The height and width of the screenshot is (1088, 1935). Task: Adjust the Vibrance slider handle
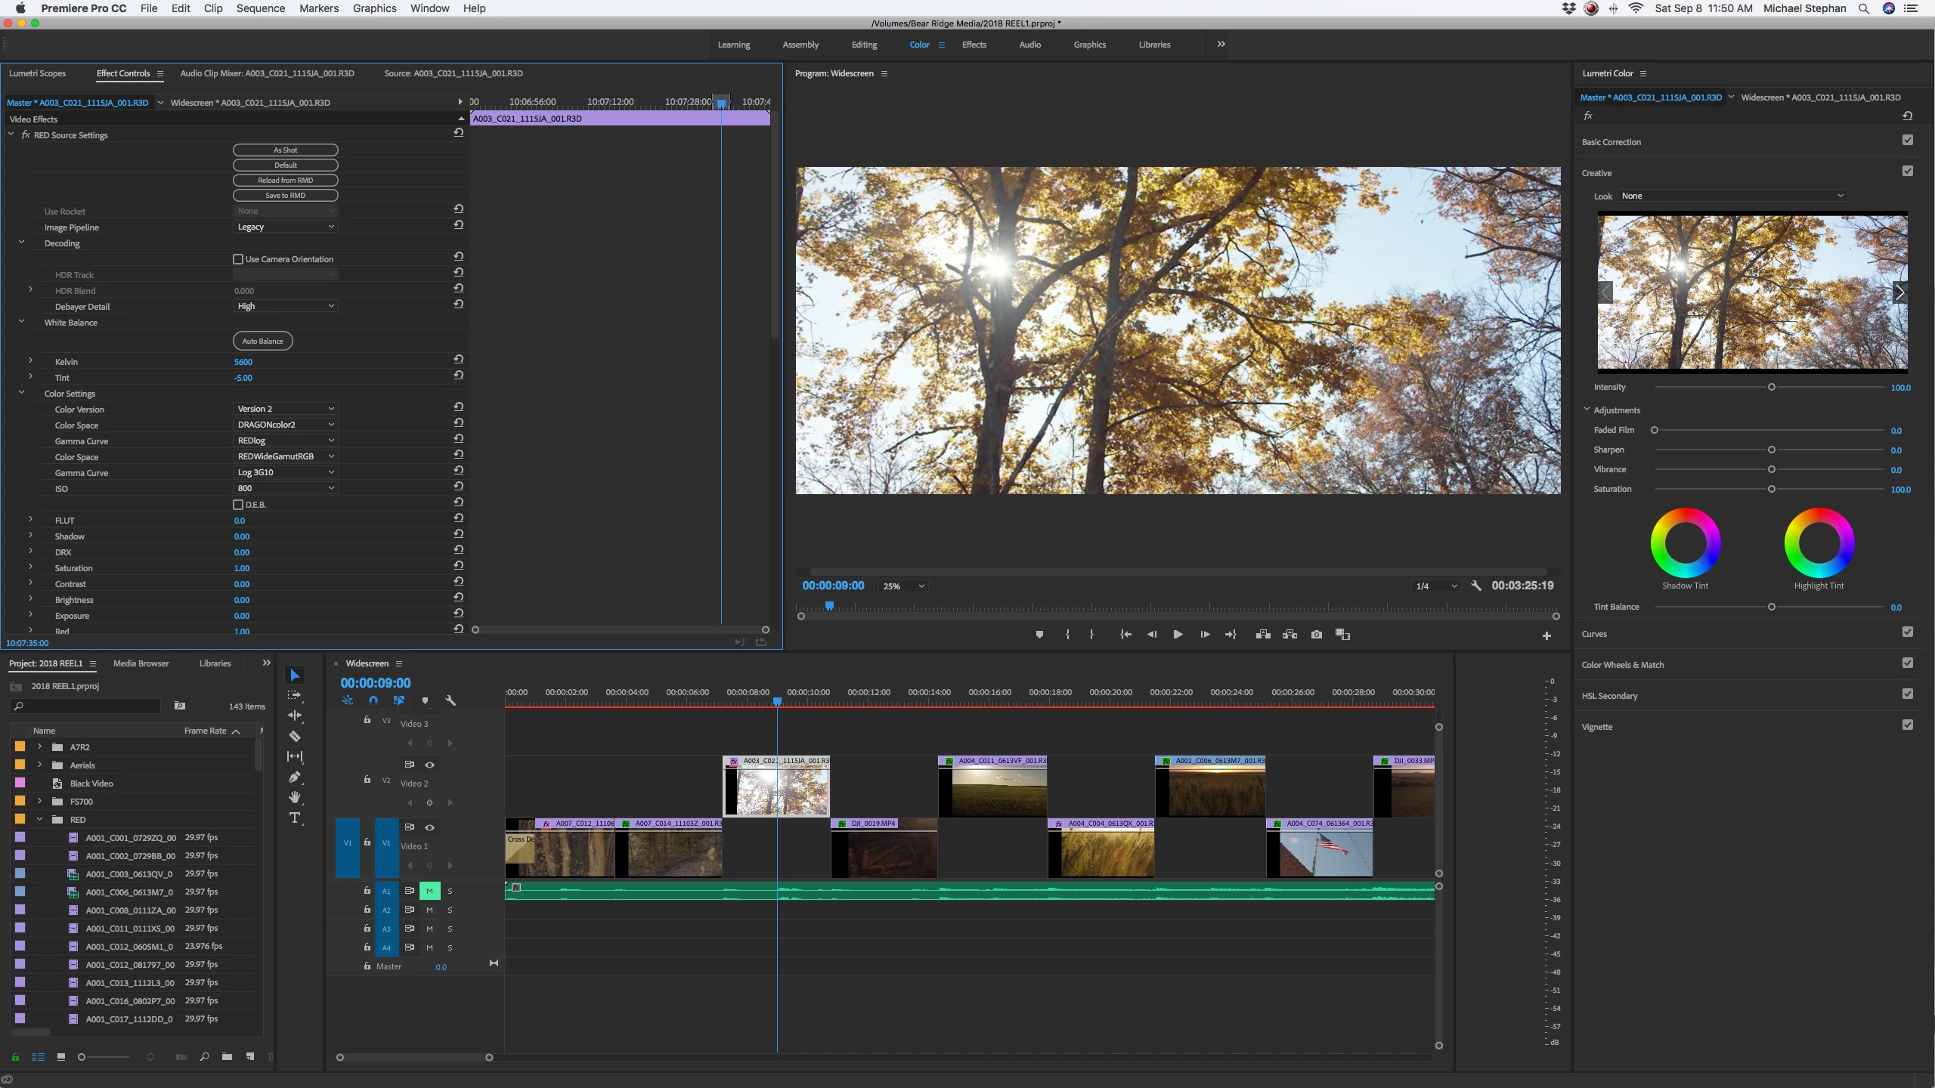[1771, 469]
